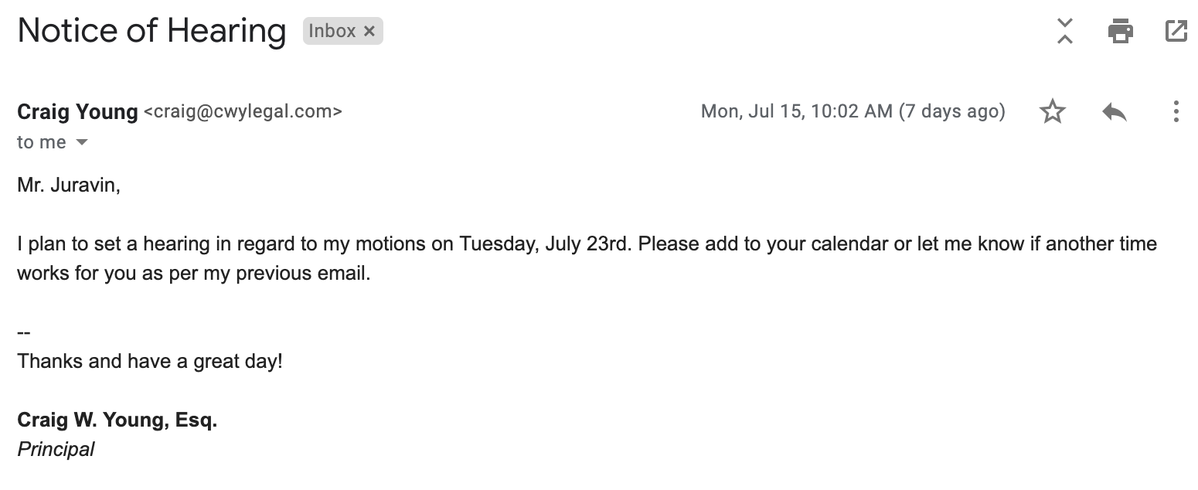Click the Inbox label chip
The width and height of the screenshot is (1198, 490).
pyautogui.click(x=332, y=31)
